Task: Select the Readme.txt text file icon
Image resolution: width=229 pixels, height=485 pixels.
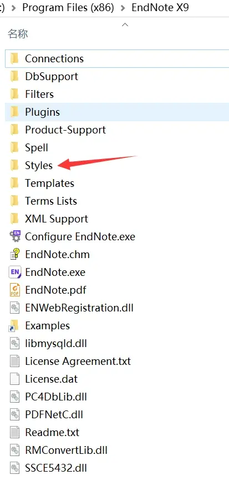Action: (14, 432)
